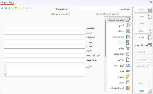Focus the اسم الدخول login name field
Image resolution: width=153 pixels, height=94 pixels.
(x=98, y=9)
